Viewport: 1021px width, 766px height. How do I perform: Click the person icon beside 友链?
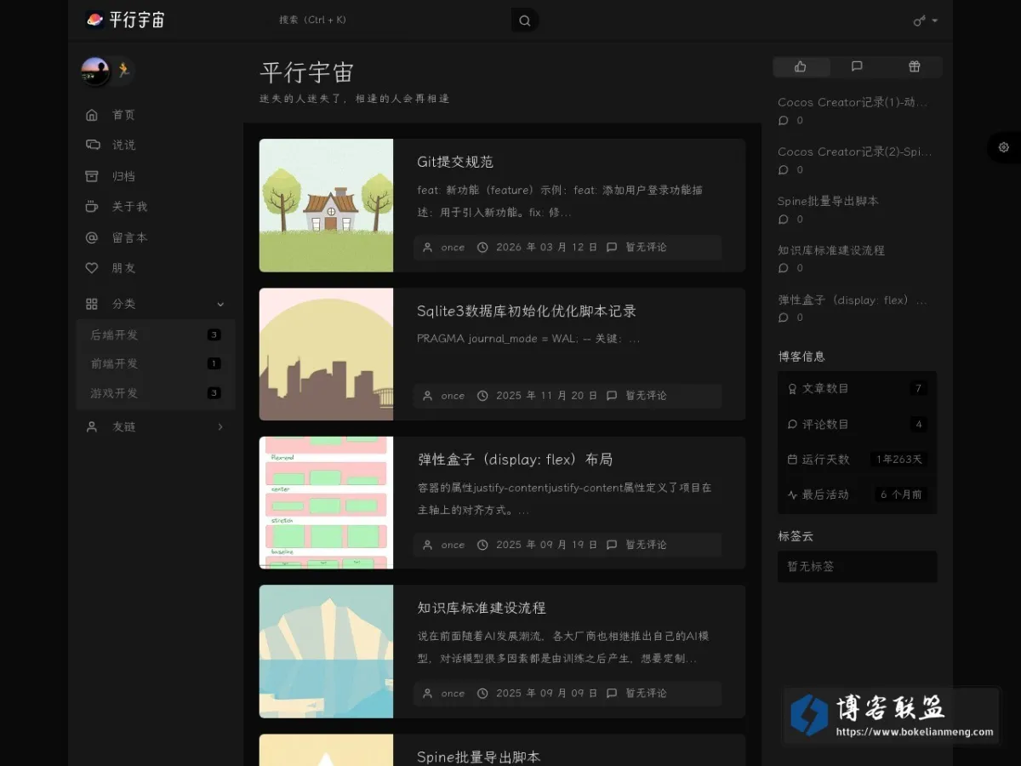point(92,426)
